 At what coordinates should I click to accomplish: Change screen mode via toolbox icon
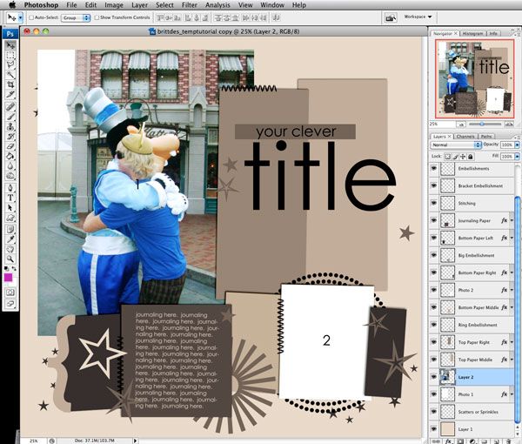10,304
